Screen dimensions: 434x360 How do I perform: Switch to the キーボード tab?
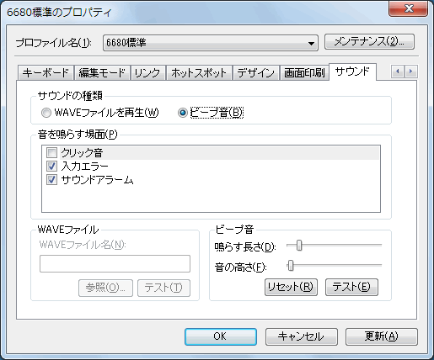[46, 73]
